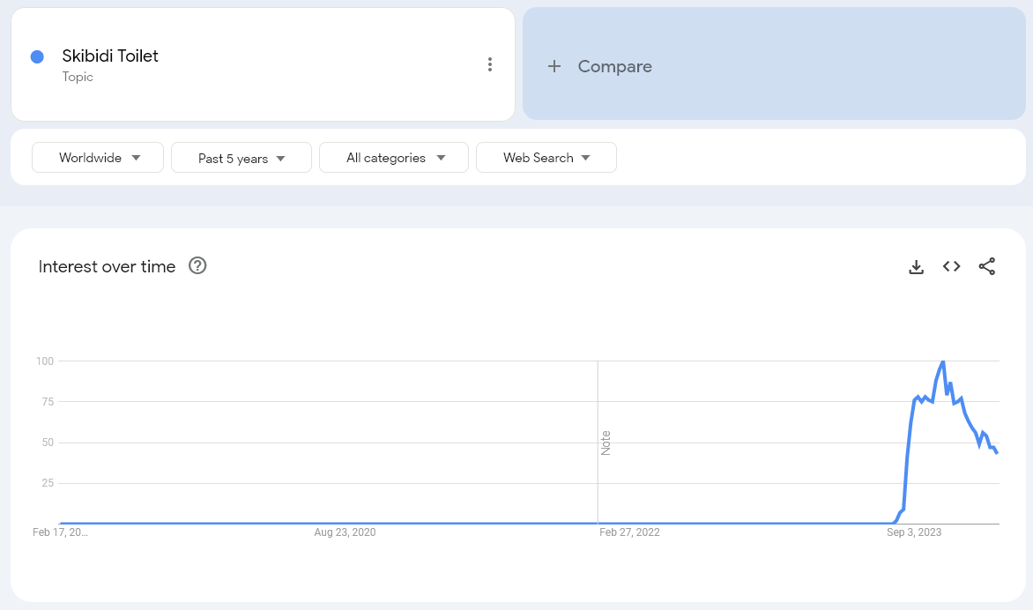Screen dimensions: 1033x610
Task: Click the peak of the blue trend line
Action: 943,361
